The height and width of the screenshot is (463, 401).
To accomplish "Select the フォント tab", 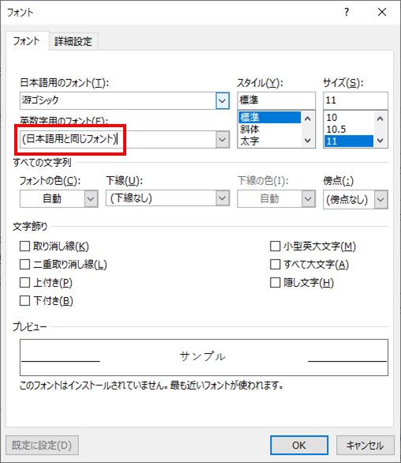I will coord(27,41).
